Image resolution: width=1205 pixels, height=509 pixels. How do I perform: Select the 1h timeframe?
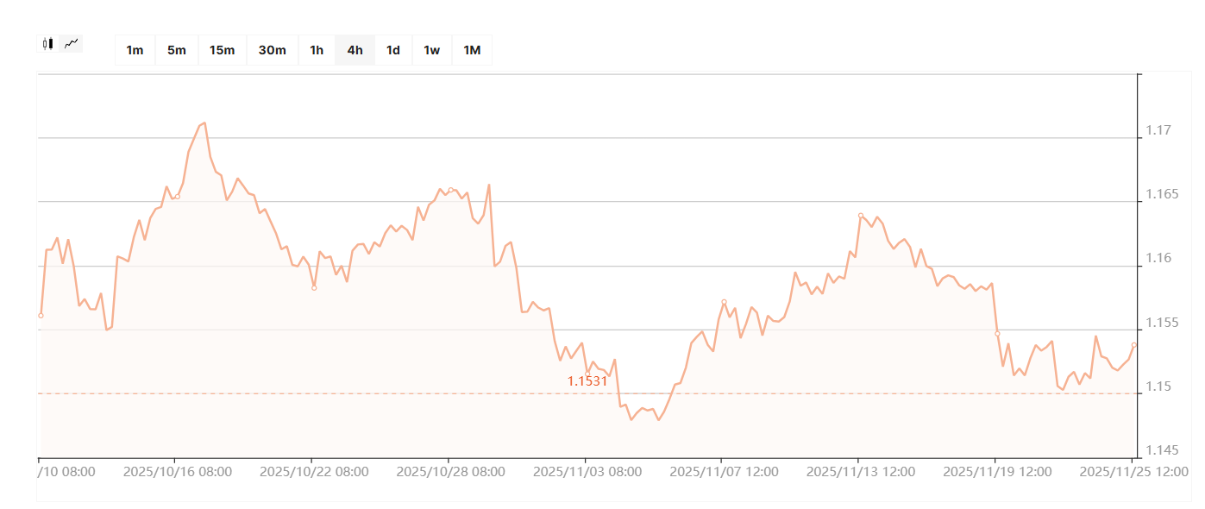tap(317, 50)
